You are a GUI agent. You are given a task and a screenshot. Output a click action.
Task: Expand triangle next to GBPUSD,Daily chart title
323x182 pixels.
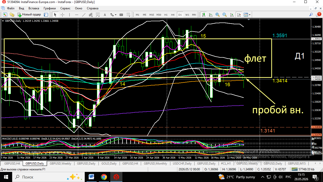pos(3,21)
